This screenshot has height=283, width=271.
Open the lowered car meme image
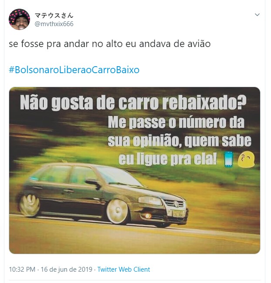point(135,170)
